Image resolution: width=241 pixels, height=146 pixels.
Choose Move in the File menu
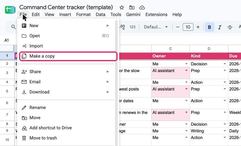point(66,117)
